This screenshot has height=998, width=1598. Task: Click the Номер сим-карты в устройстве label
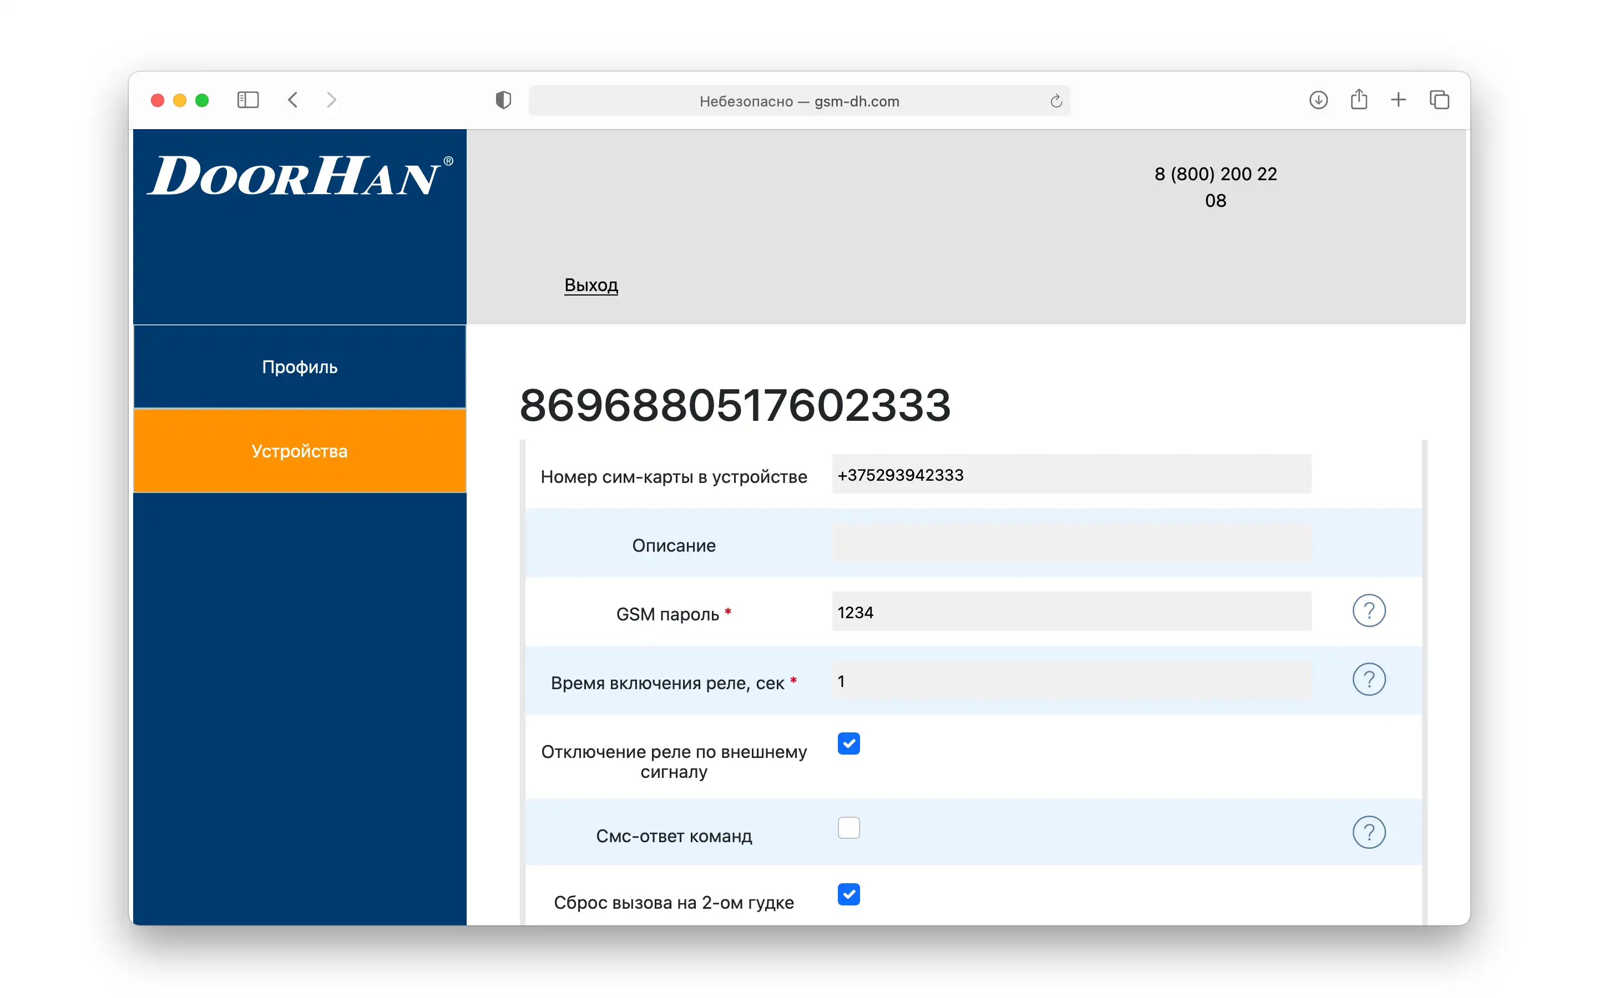coord(674,477)
